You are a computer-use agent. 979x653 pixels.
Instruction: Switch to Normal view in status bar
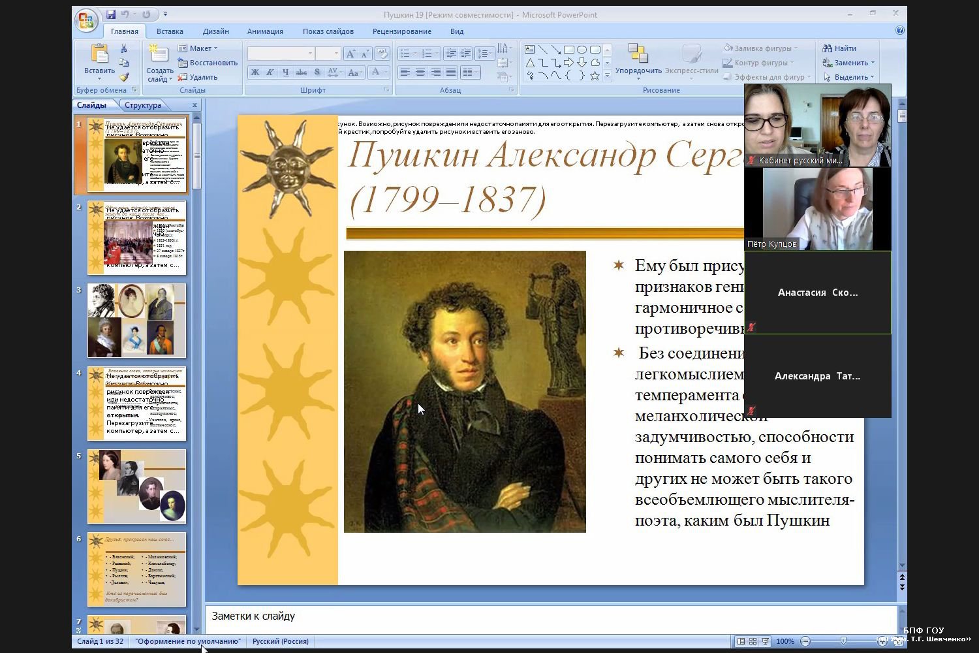[740, 641]
